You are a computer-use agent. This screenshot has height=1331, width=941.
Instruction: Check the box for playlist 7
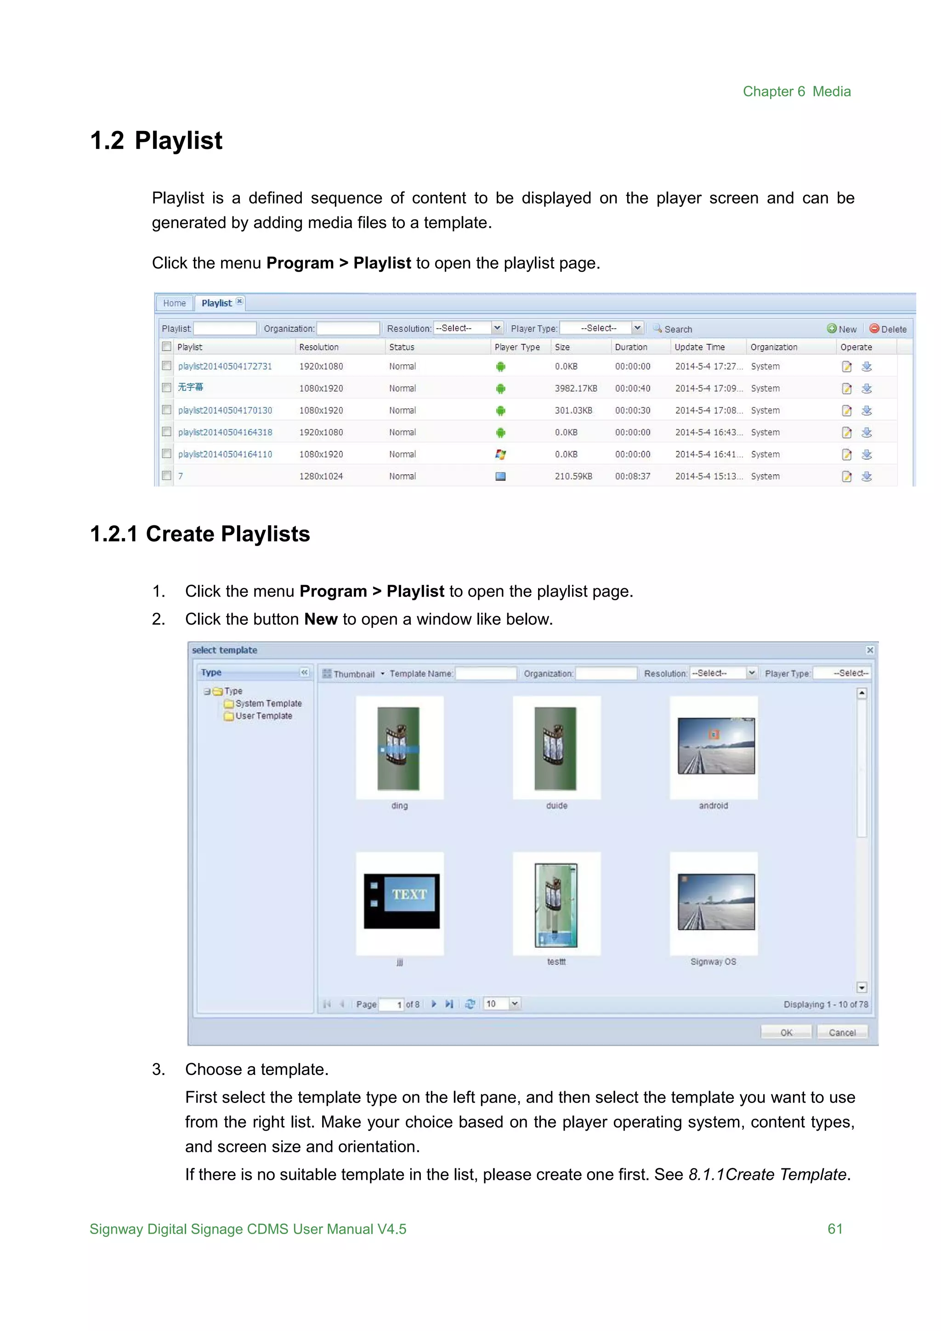(x=167, y=476)
